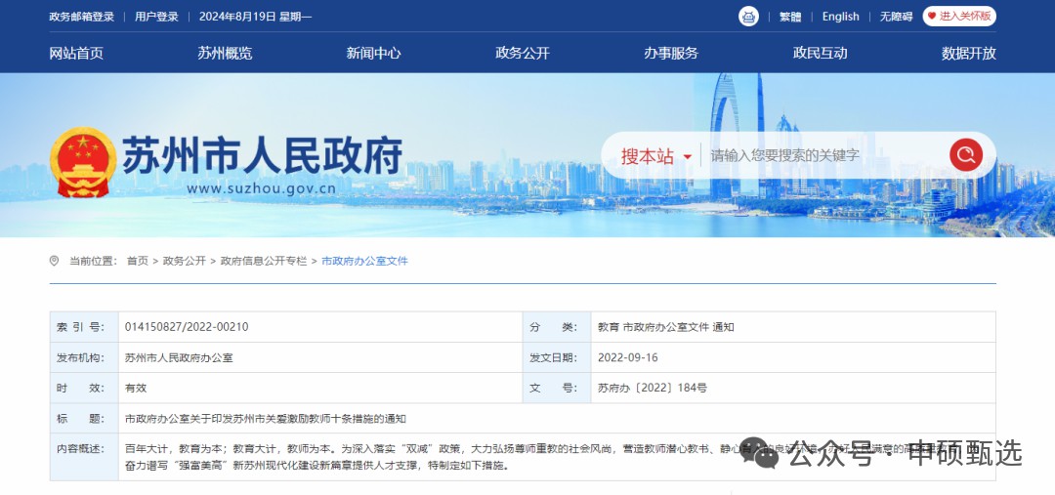1055x495 pixels.
Task: Click 政府信息公开专栏 breadcrumb link
Action: pyautogui.click(x=263, y=261)
